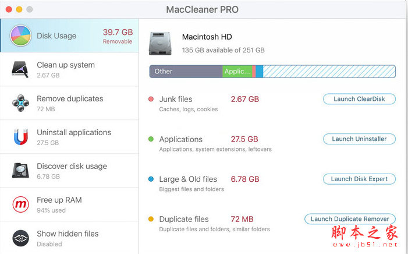This screenshot has height=254, width=408.
Task: Click the gray Other segment in disk bar
Action: 185,72
